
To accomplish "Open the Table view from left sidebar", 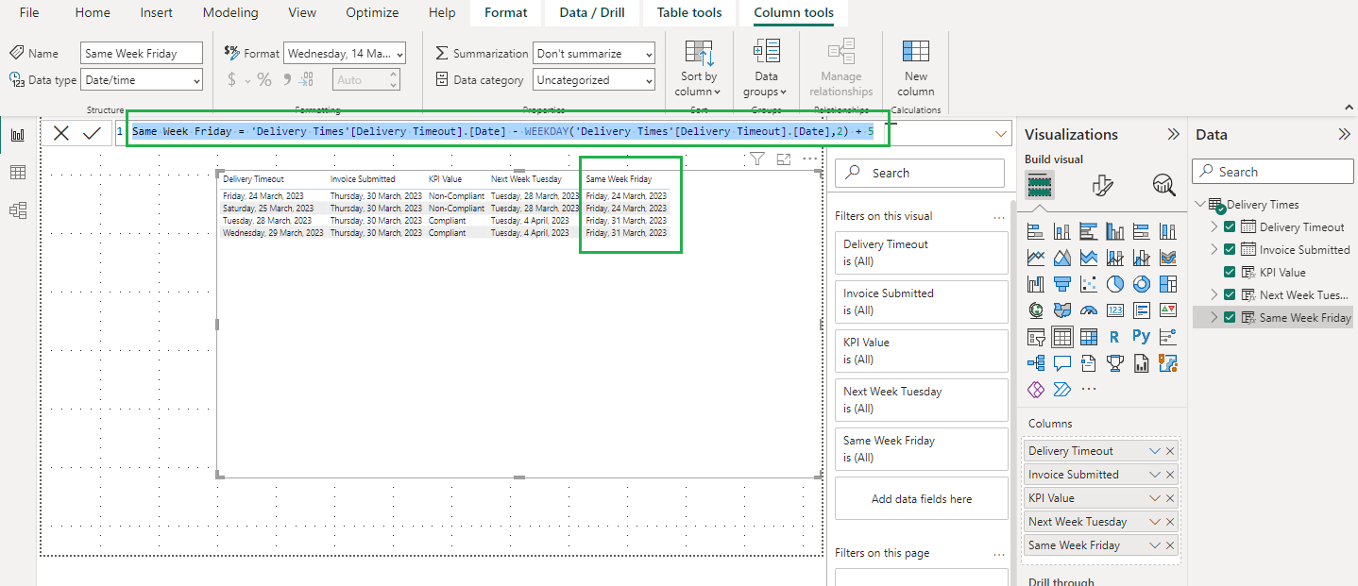I will tap(17, 172).
